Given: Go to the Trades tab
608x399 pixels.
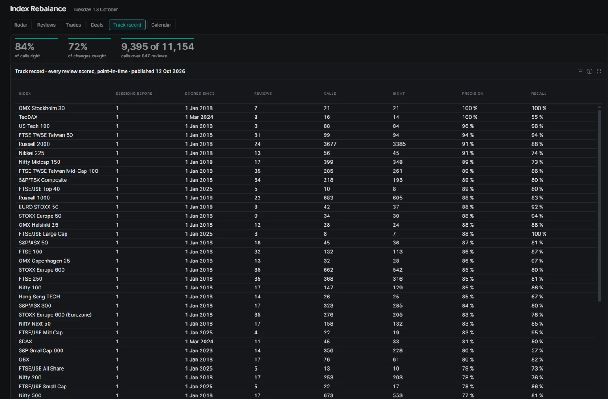Looking at the screenshot, I should 73,25.
